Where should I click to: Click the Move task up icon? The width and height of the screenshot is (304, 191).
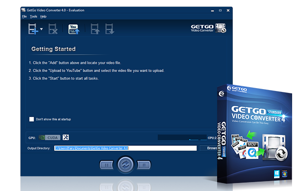(95, 29)
